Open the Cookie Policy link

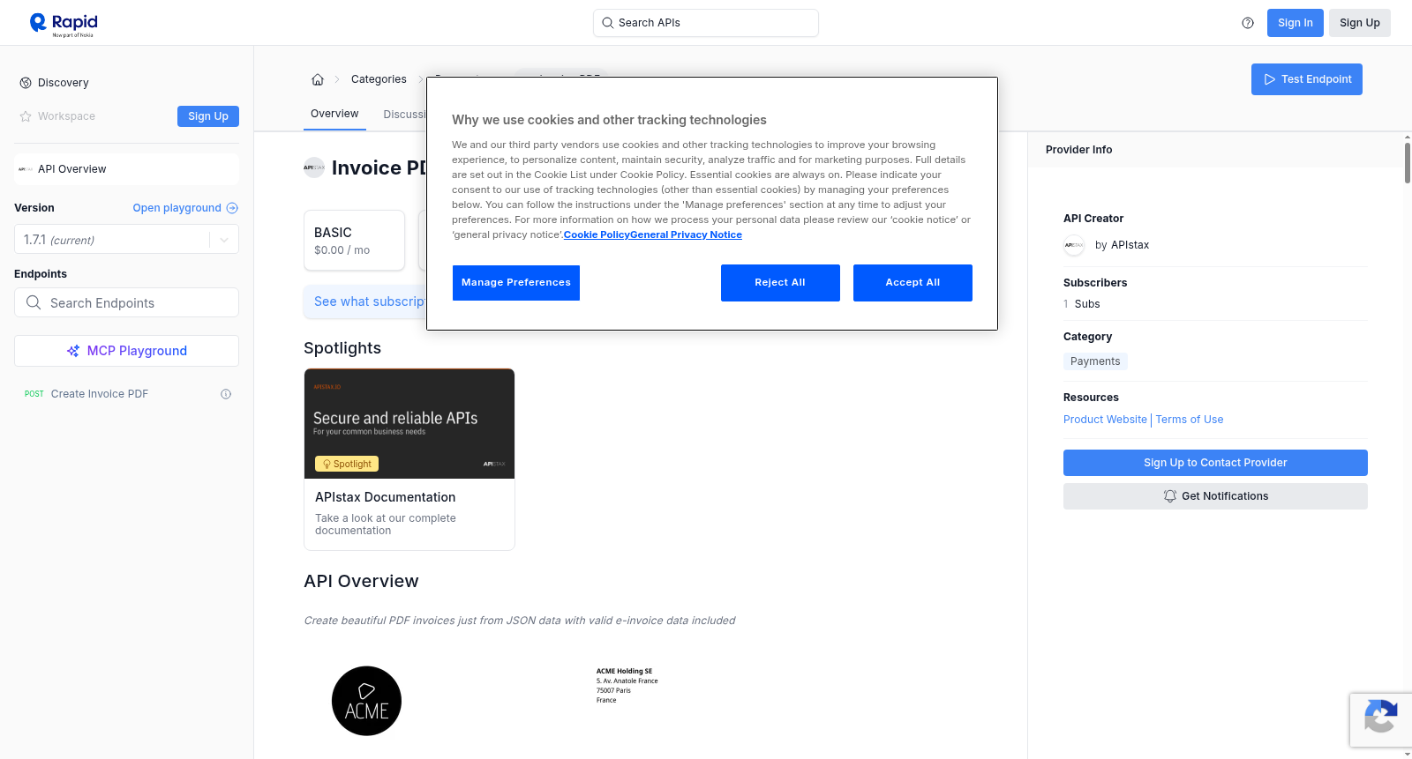[x=597, y=235]
